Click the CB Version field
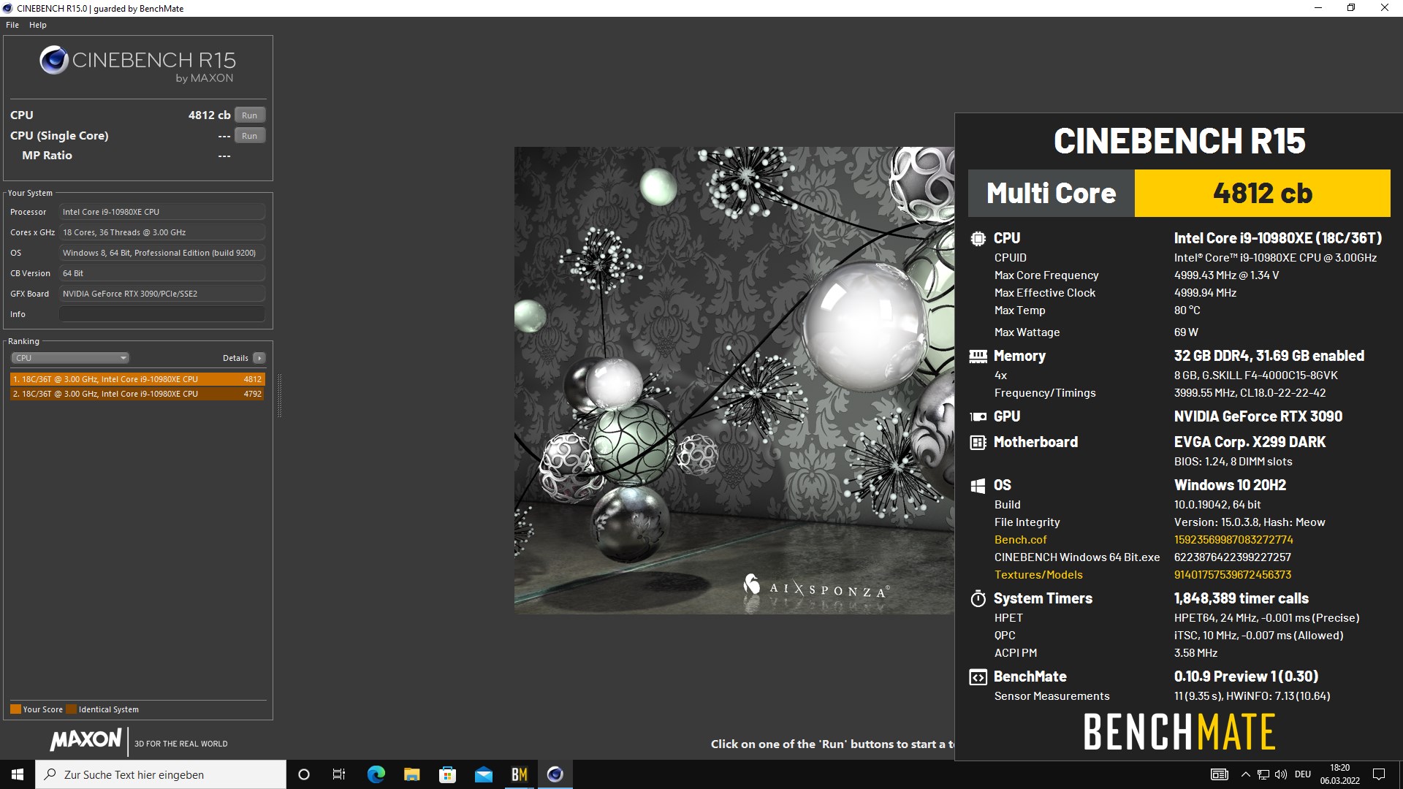 (x=162, y=273)
